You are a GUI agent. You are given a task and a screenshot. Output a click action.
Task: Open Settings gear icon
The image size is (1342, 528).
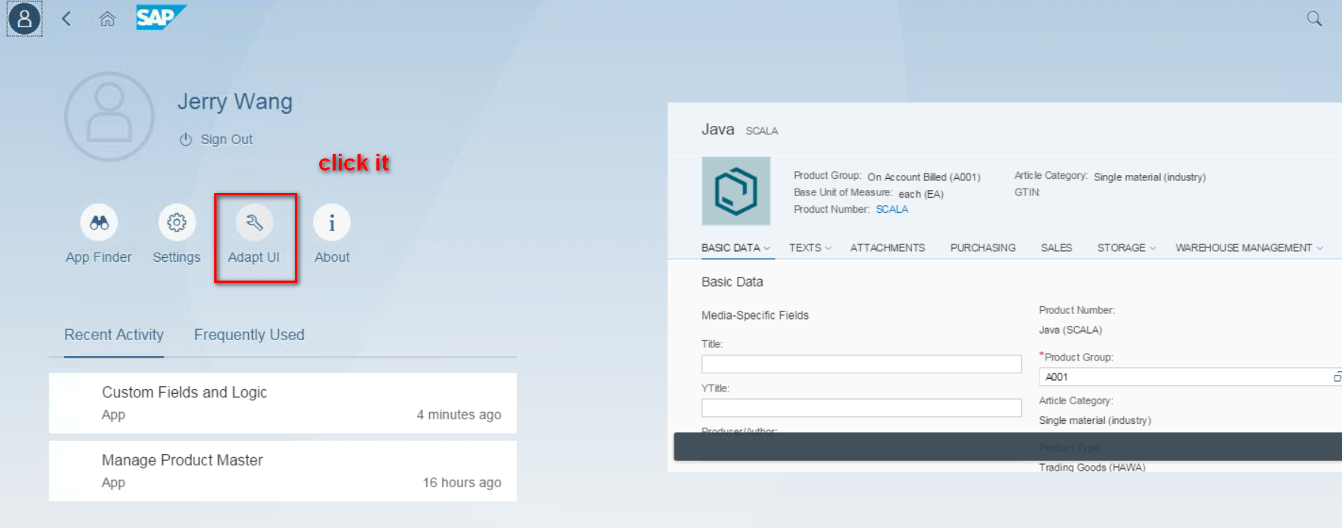point(177,223)
